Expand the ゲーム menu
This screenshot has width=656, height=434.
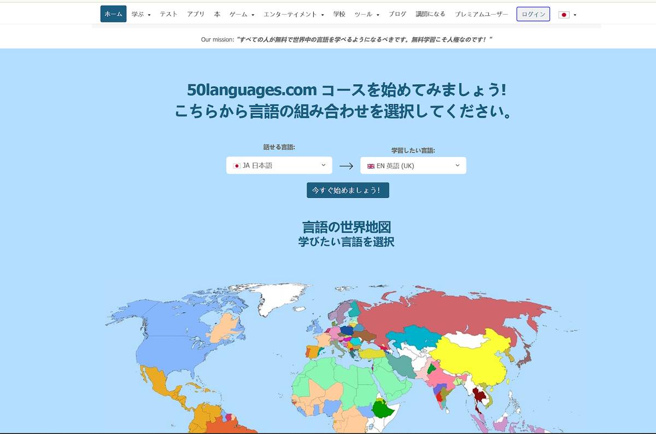pos(242,14)
